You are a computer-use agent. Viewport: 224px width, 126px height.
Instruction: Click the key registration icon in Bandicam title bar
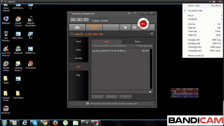click(130, 13)
